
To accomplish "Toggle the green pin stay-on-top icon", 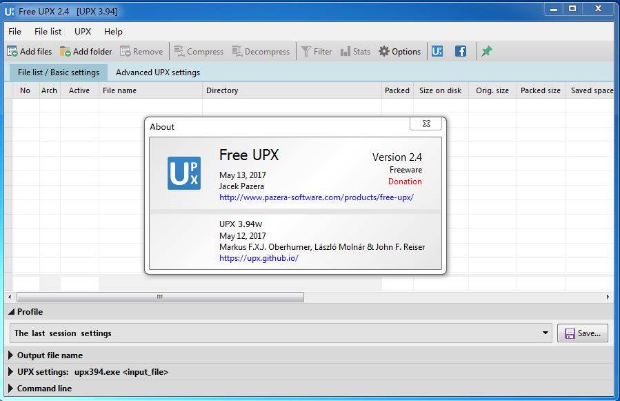I will click(x=487, y=51).
